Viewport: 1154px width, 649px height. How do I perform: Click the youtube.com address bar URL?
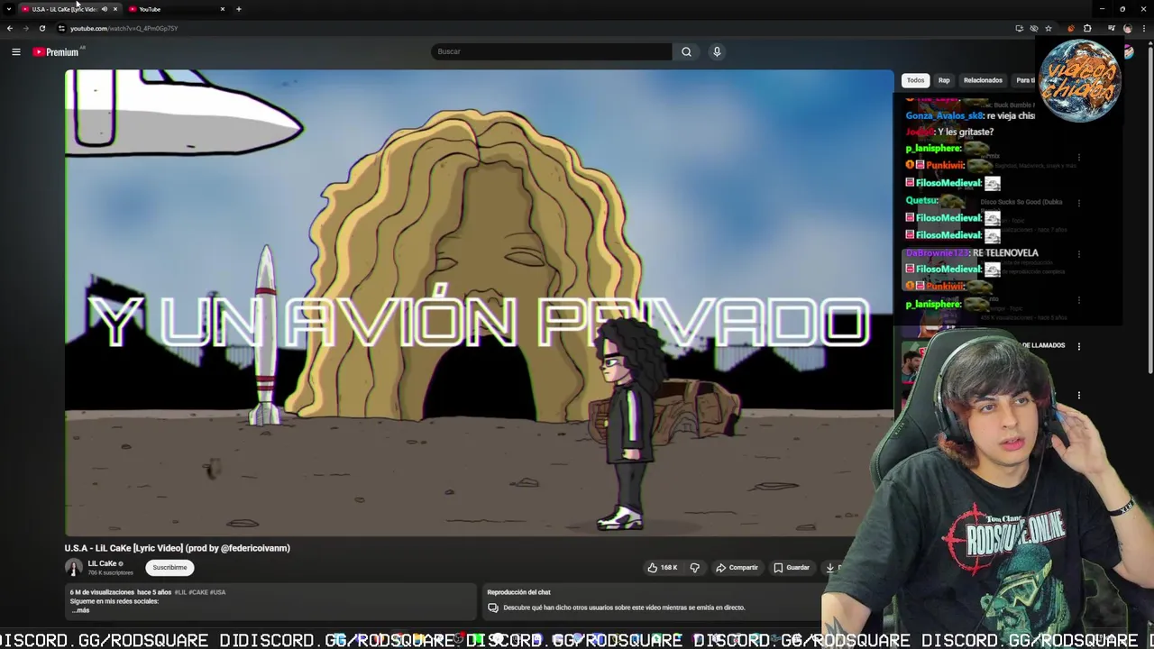coord(124,28)
